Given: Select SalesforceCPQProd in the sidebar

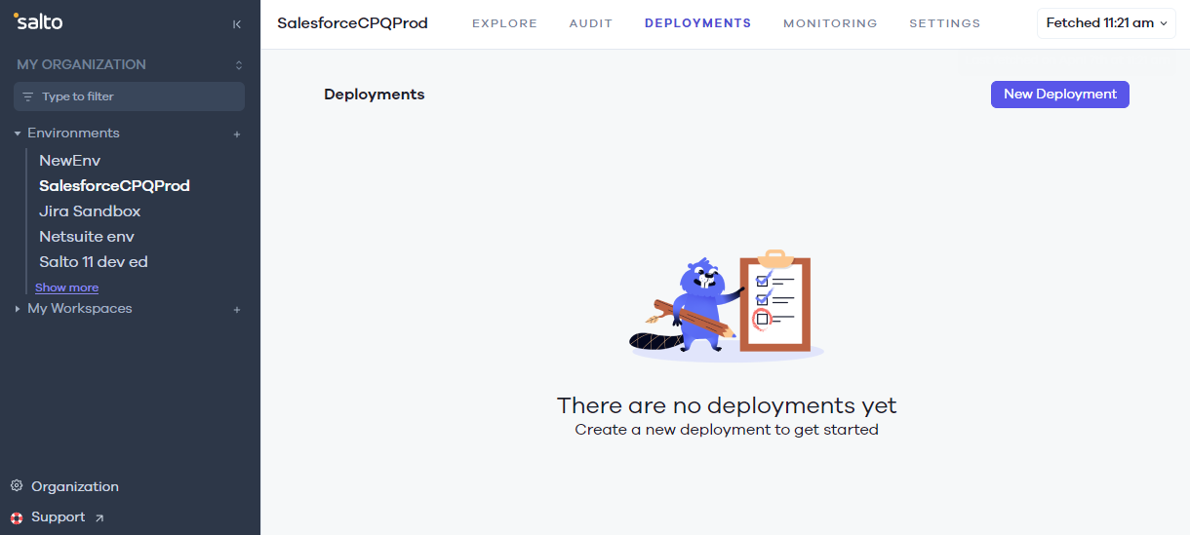Looking at the screenshot, I should click(x=114, y=185).
